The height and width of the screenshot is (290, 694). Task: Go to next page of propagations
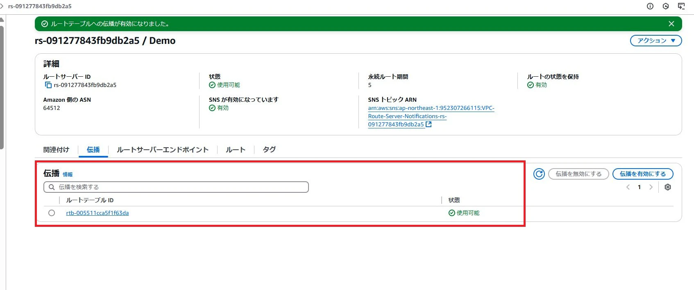click(651, 187)
